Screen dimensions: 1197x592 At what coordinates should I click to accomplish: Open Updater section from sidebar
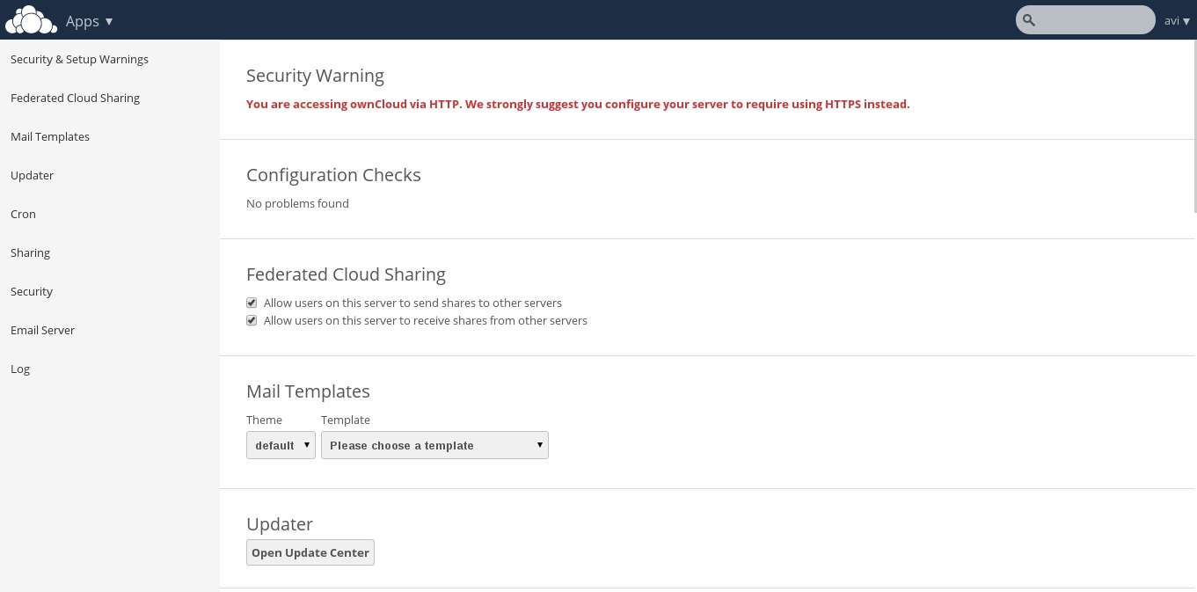tap(32, 175)
